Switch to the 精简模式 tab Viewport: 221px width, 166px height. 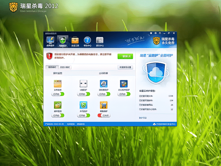tap(52, 67)
